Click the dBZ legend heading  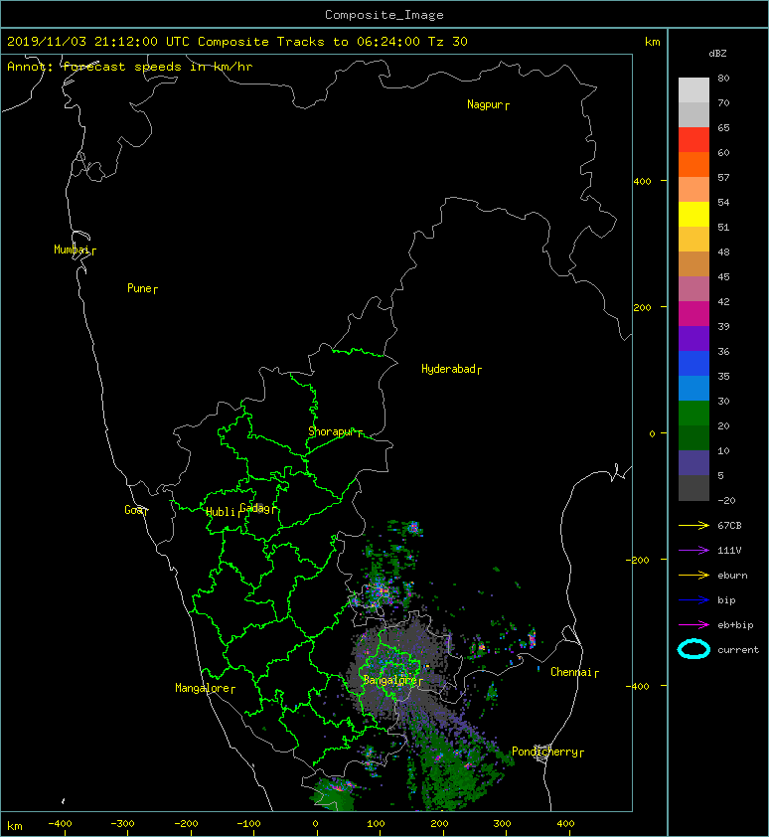(717, 54)
